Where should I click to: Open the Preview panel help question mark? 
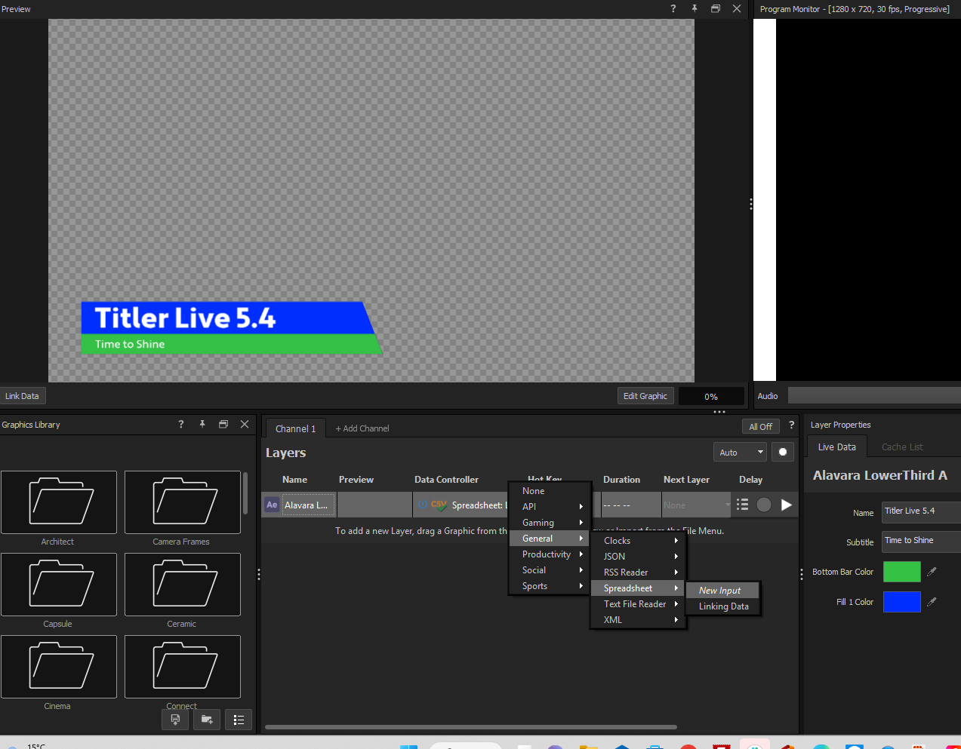pos(673,9)
